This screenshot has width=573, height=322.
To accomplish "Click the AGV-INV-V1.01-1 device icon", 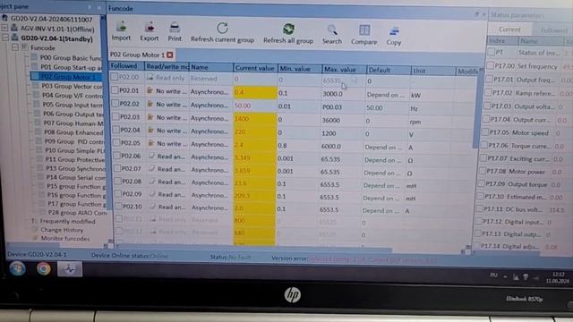I will [14, 28].
